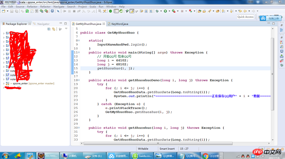Open the File menu
The height and width of the screenshot is (159, 285).
[4, 6]
